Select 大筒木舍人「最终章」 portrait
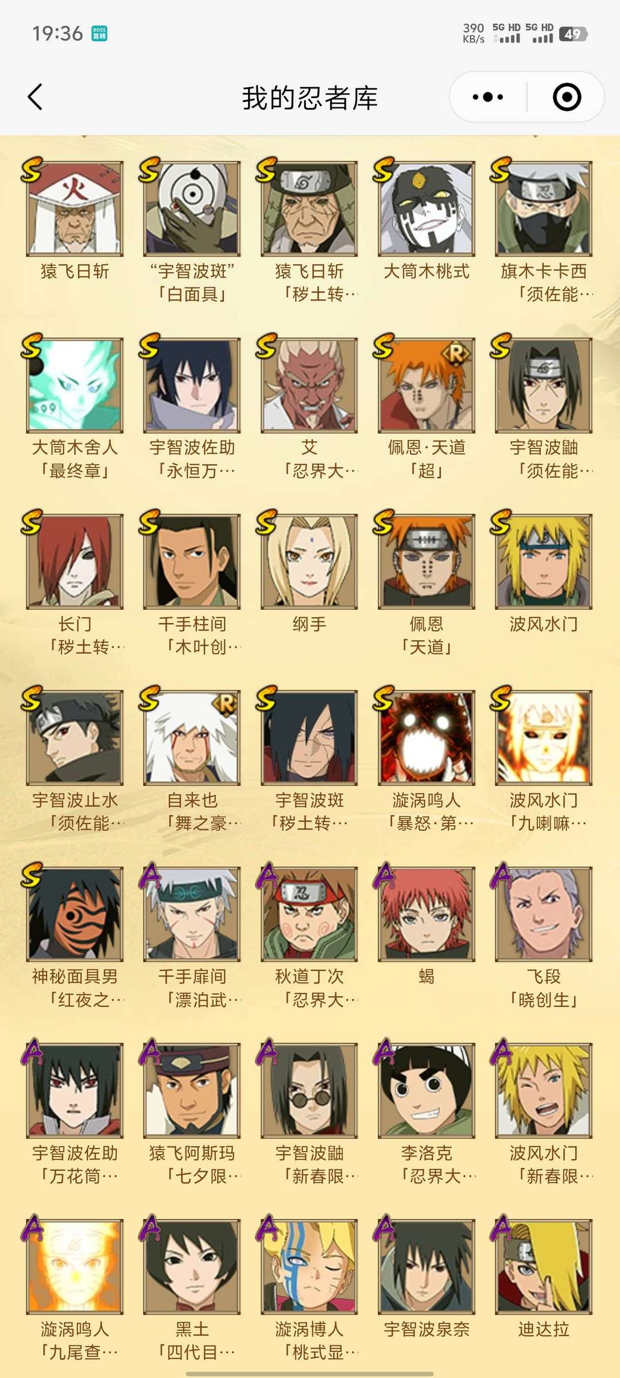 coord(75,385)
